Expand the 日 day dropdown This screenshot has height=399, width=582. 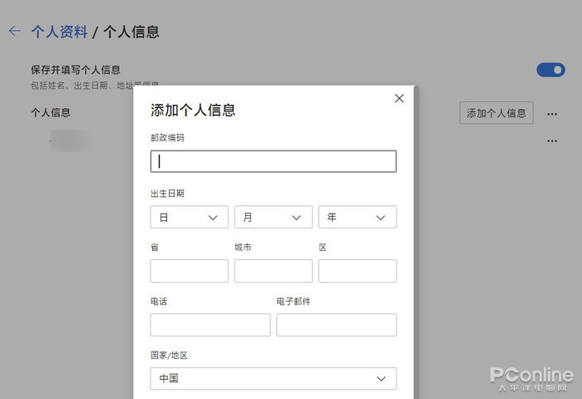click(x=189, y=217)
